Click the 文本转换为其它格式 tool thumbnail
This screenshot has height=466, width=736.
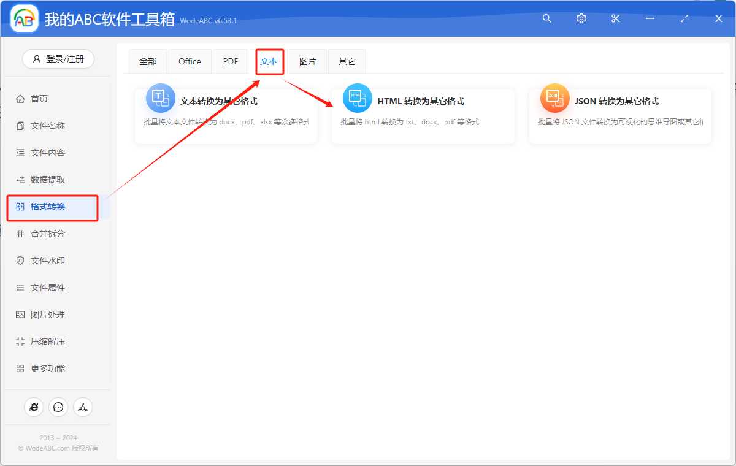[x=161, y=98]
